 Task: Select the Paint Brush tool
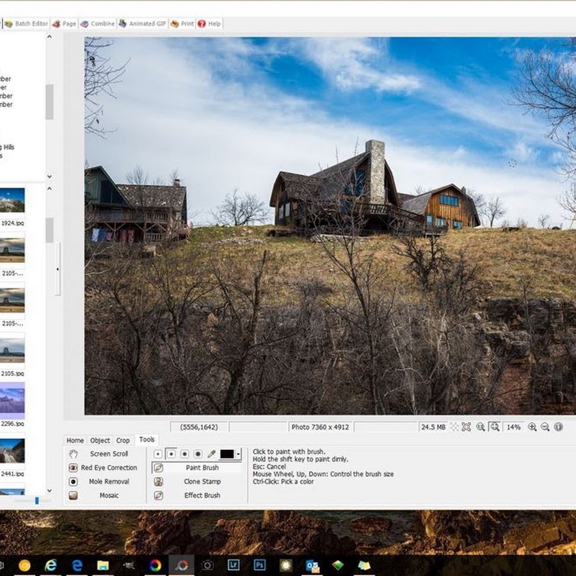pyautogui.click(x=197, y=468)
